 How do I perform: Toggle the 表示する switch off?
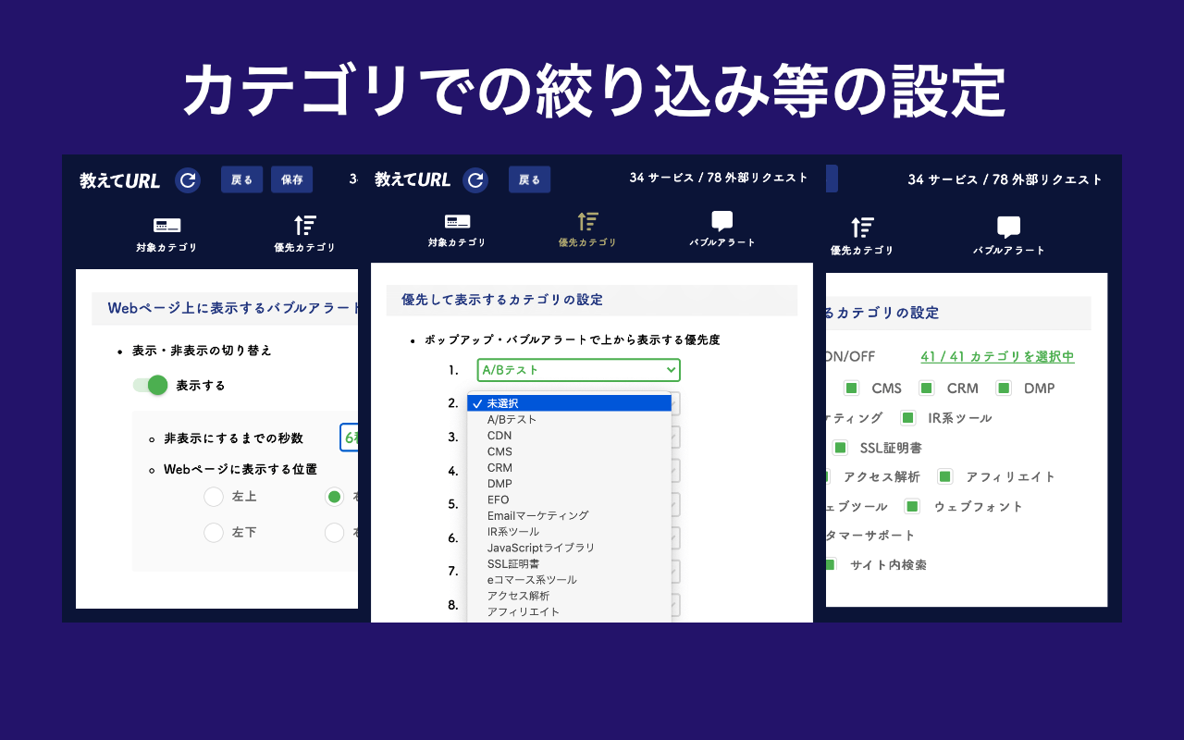pos(150,385)
